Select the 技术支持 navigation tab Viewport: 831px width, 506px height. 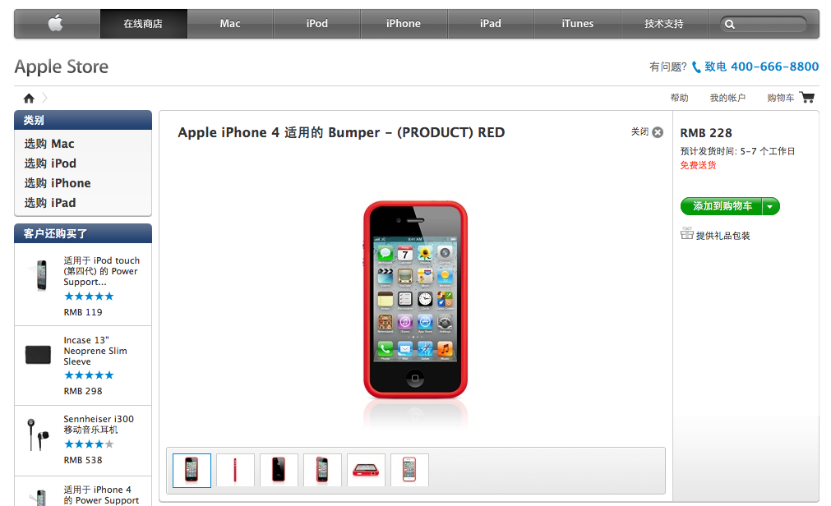[664, 24]
